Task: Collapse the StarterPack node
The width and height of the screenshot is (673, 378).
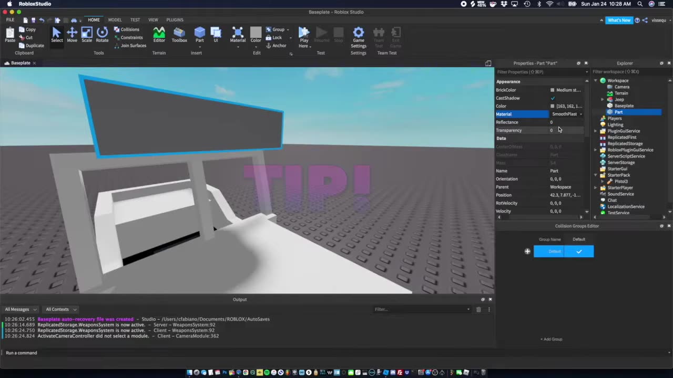Action: tap(596, 175)
